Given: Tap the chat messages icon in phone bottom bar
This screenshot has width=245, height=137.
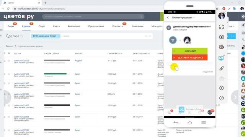Looking at the screenshot, I should click(169, 112).
